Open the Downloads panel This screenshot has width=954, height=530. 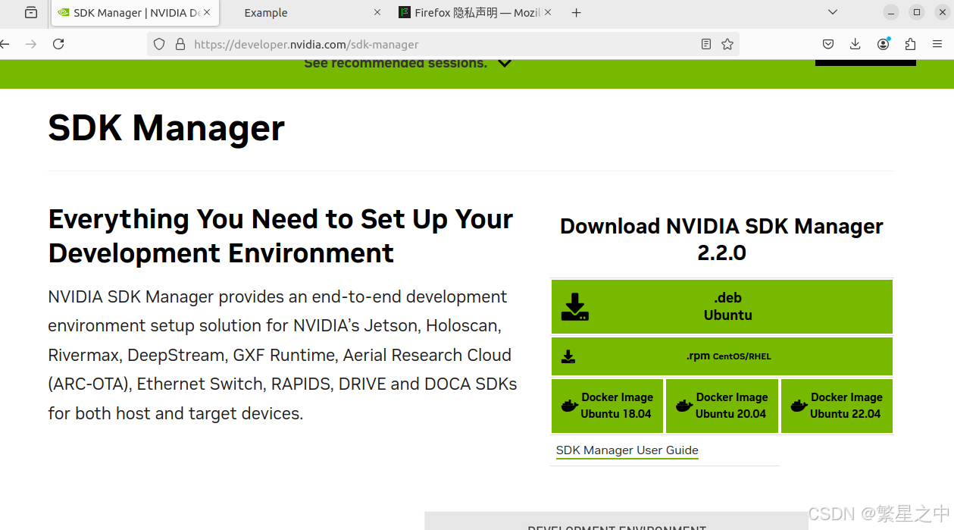(x=855, y=44)
